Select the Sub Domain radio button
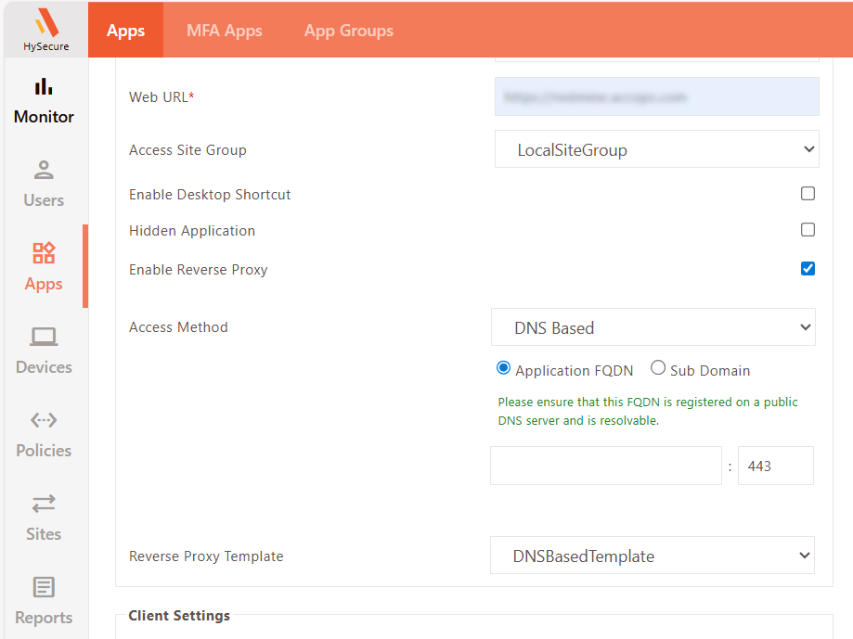This screenshot has height=639, width=853. [x=658, y=368]
